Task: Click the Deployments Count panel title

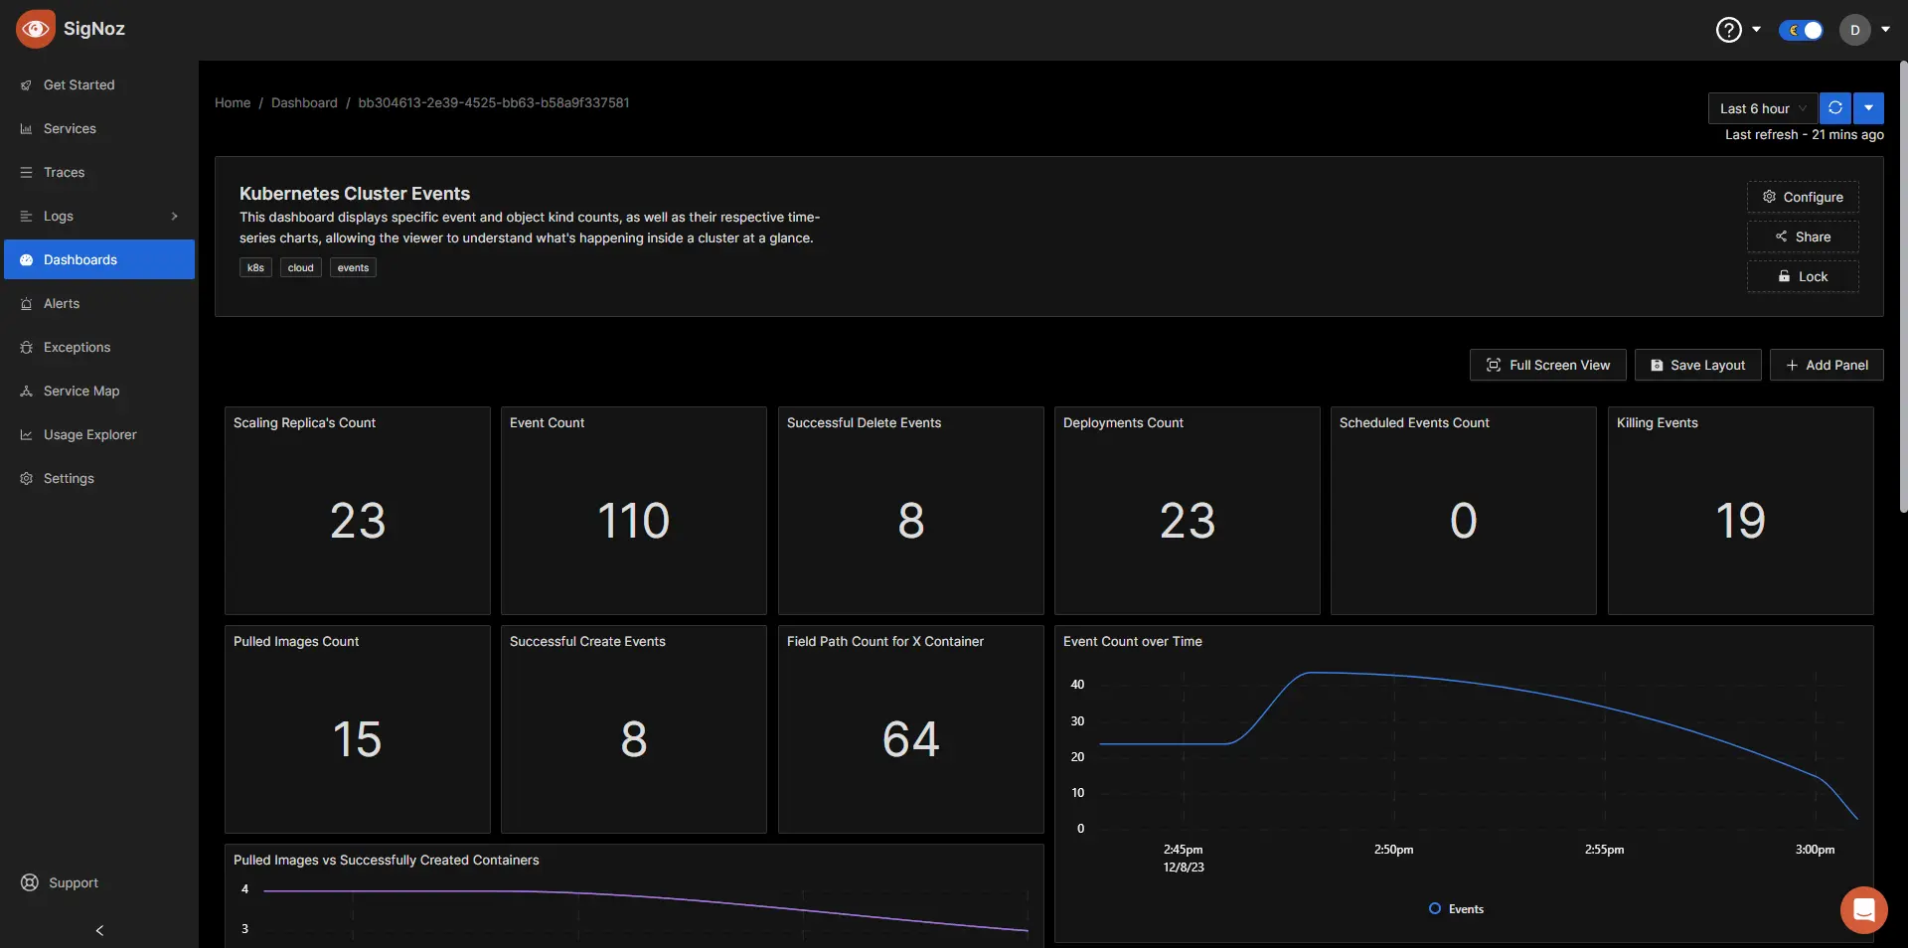Action: pyautogui.click(x=1123, y=422)
